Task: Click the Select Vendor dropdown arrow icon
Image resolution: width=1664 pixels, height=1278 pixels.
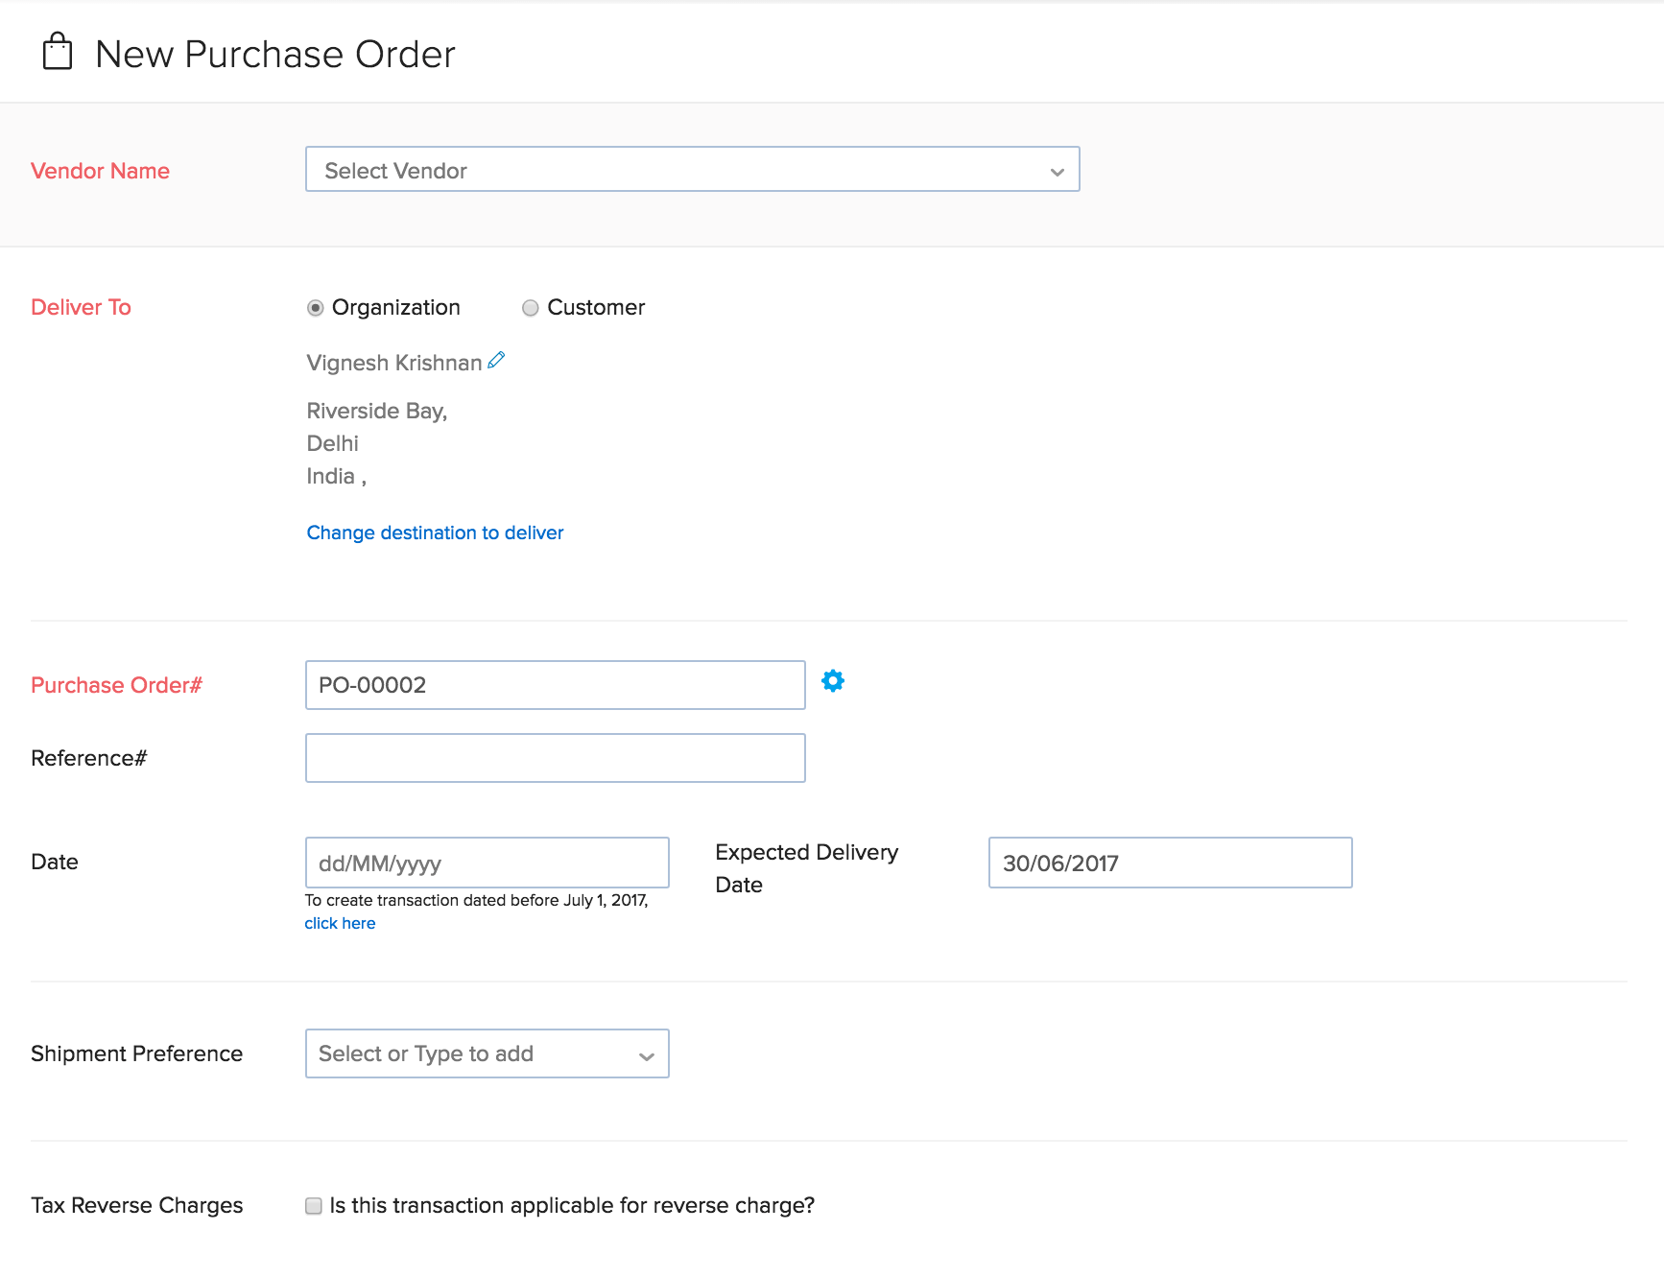Action: (1056, 170)
